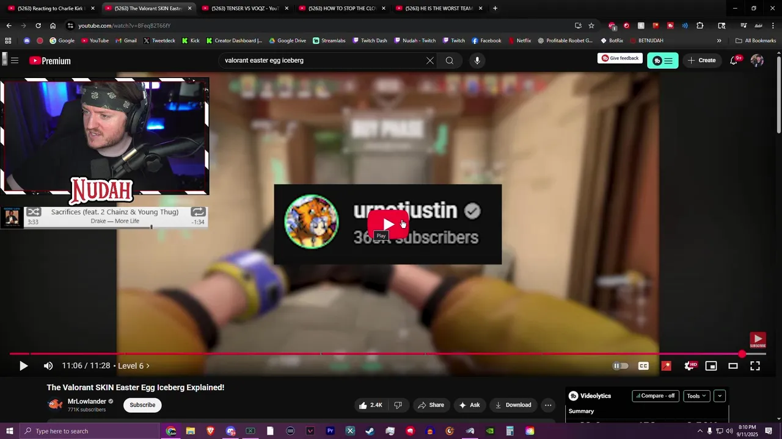The height and width of the screenshot is (439, 782).
Task: Open media control music-note icon
Action: [744, 26]
